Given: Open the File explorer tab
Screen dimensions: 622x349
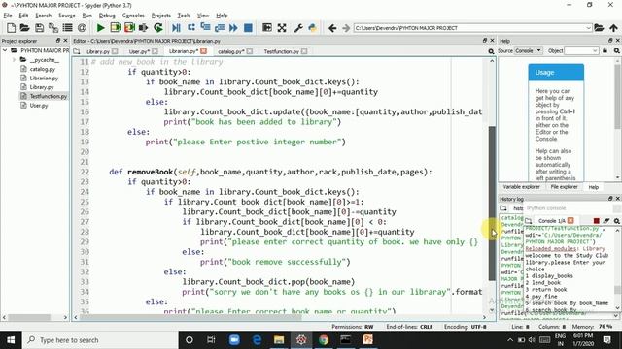Looking at the screenshot, I should pos(564,187).
